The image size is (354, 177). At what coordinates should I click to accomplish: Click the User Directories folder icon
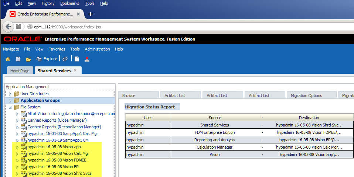click(x=17, y=94)
